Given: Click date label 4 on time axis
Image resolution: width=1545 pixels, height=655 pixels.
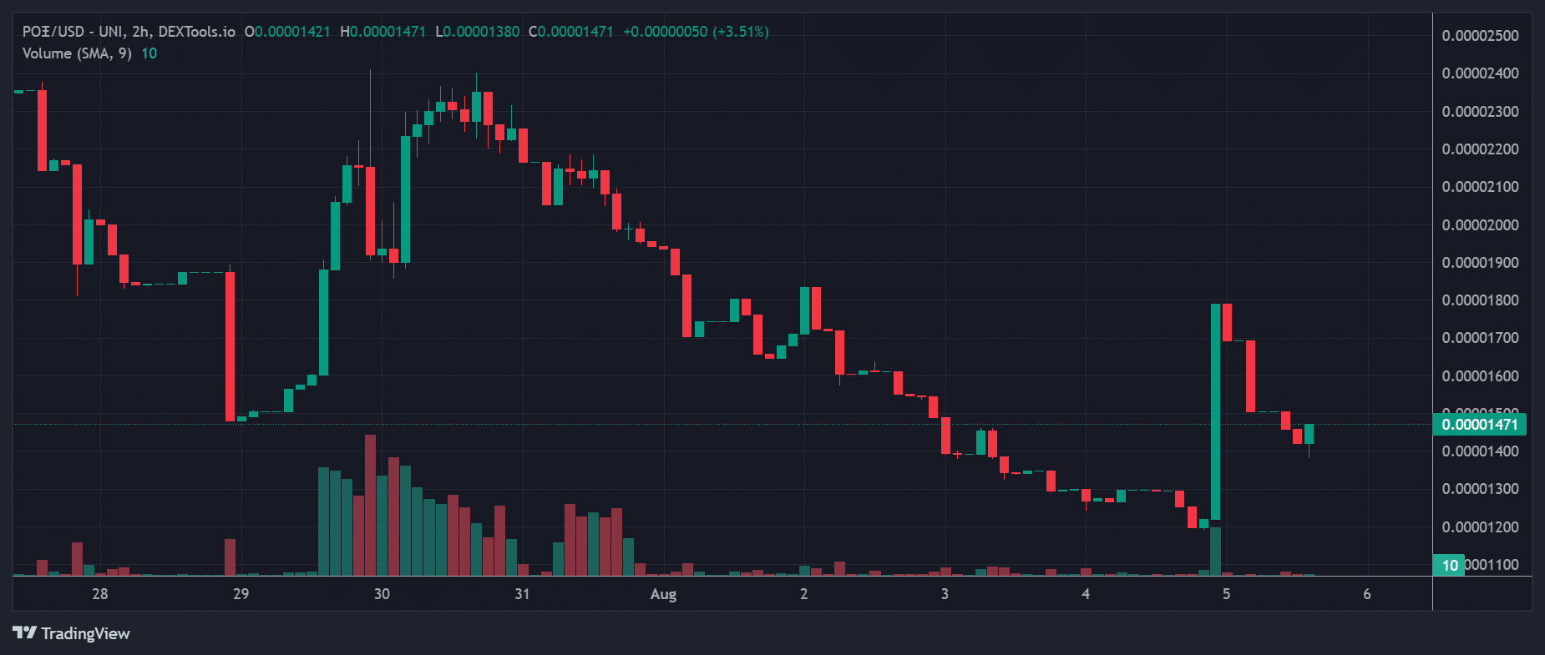Looking at the screenshot, I should 1086,594.
